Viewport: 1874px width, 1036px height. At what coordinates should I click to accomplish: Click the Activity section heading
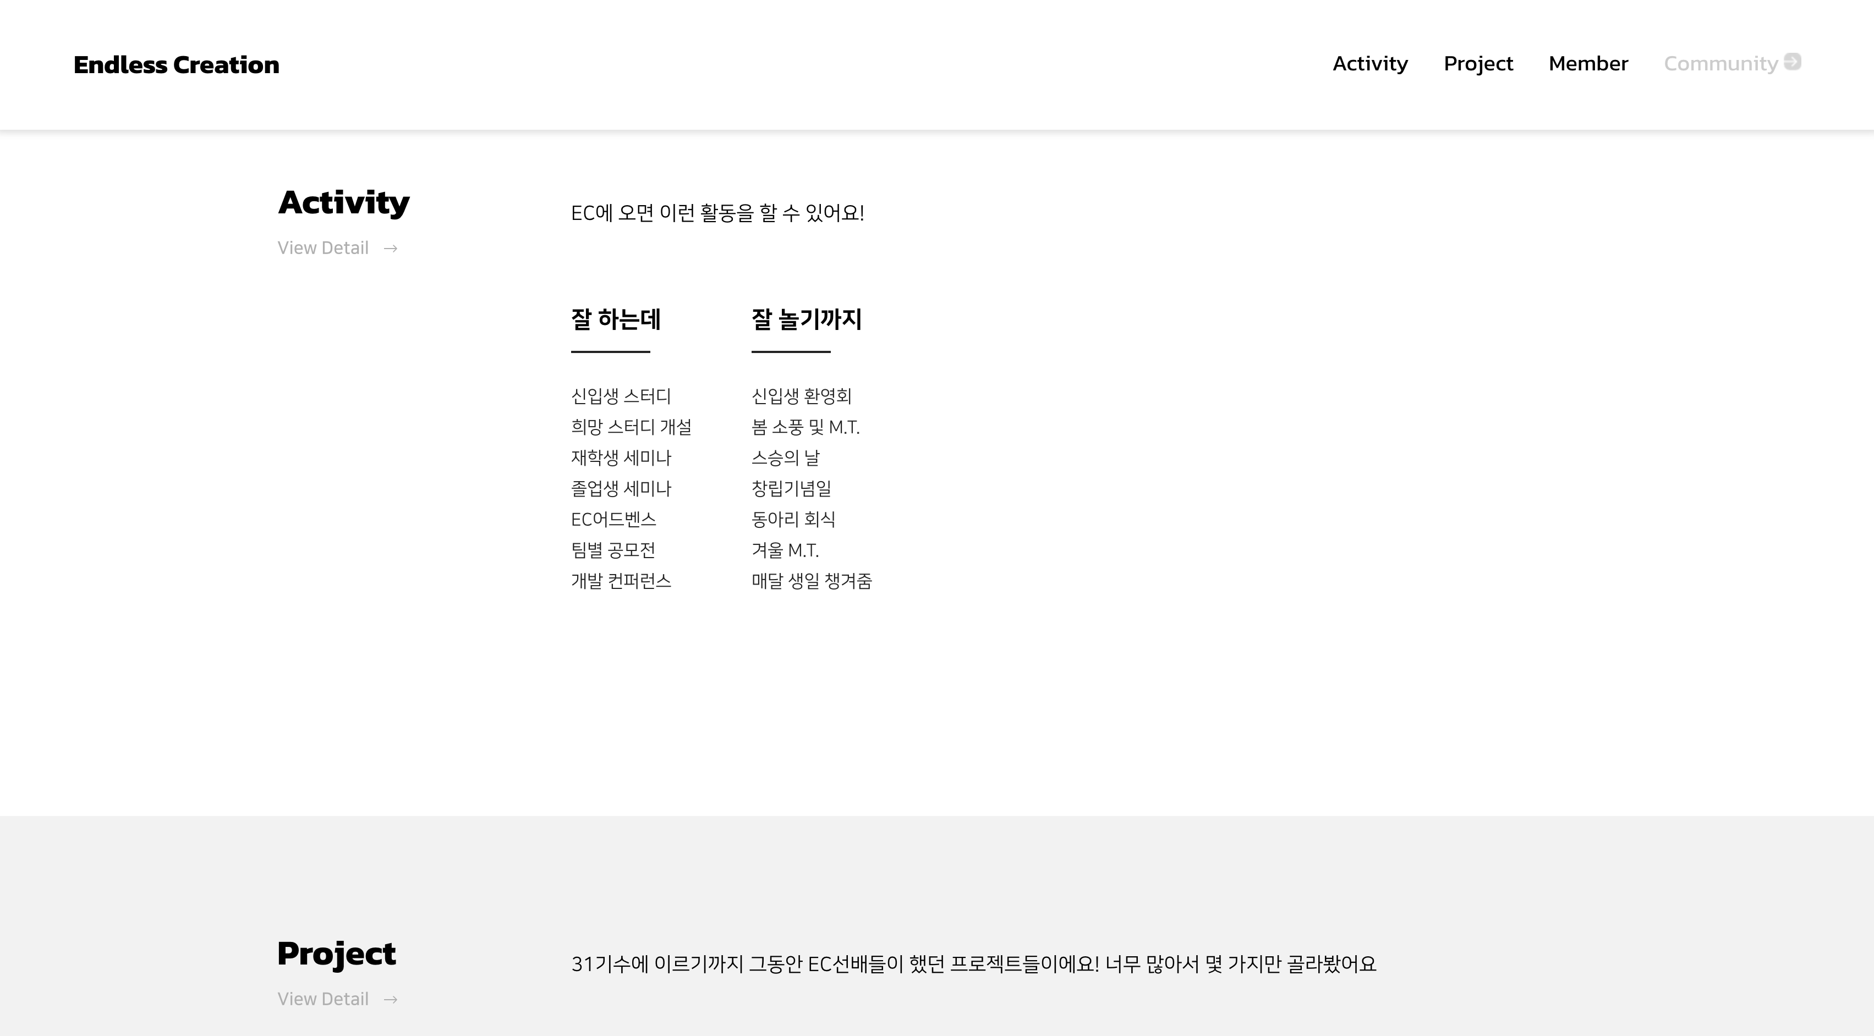pyautogui.click(x=343, y=202)
